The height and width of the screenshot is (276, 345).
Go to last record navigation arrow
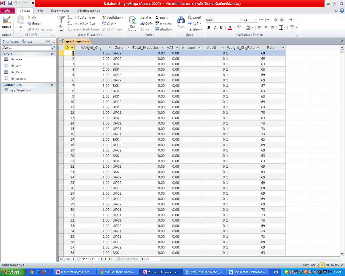[106, 259]
